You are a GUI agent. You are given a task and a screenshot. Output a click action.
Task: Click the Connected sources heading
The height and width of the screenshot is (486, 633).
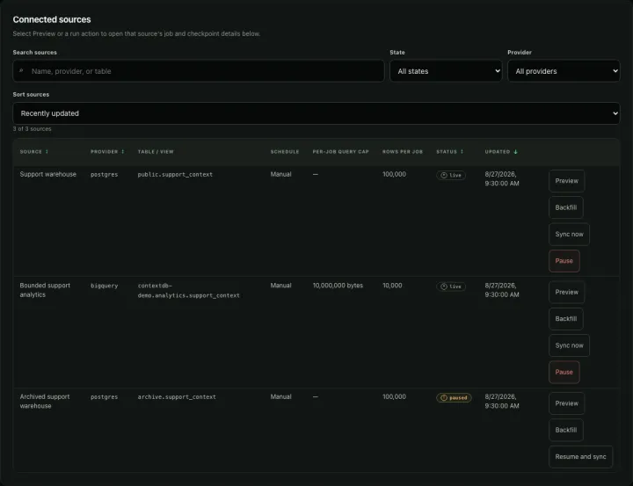tap(52, 19)
